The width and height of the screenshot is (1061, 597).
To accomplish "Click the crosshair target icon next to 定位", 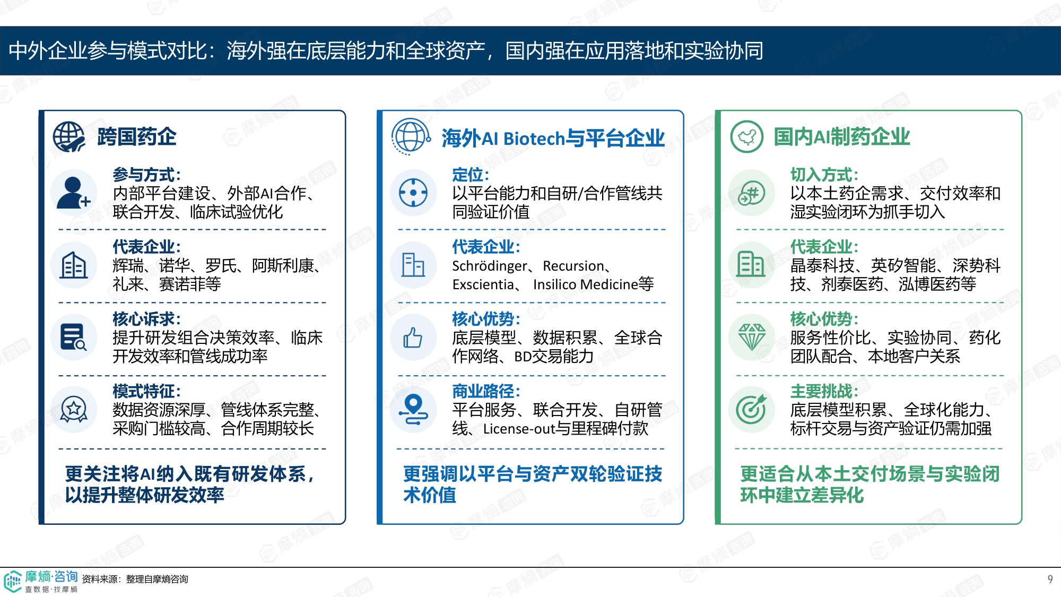I will click(413, 193).
